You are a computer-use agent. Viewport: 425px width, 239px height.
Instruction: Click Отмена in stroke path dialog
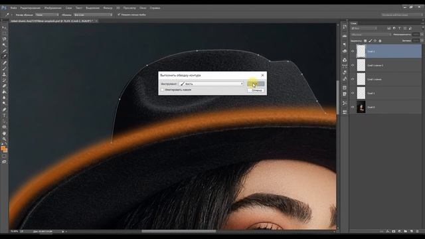pos(256,90)
